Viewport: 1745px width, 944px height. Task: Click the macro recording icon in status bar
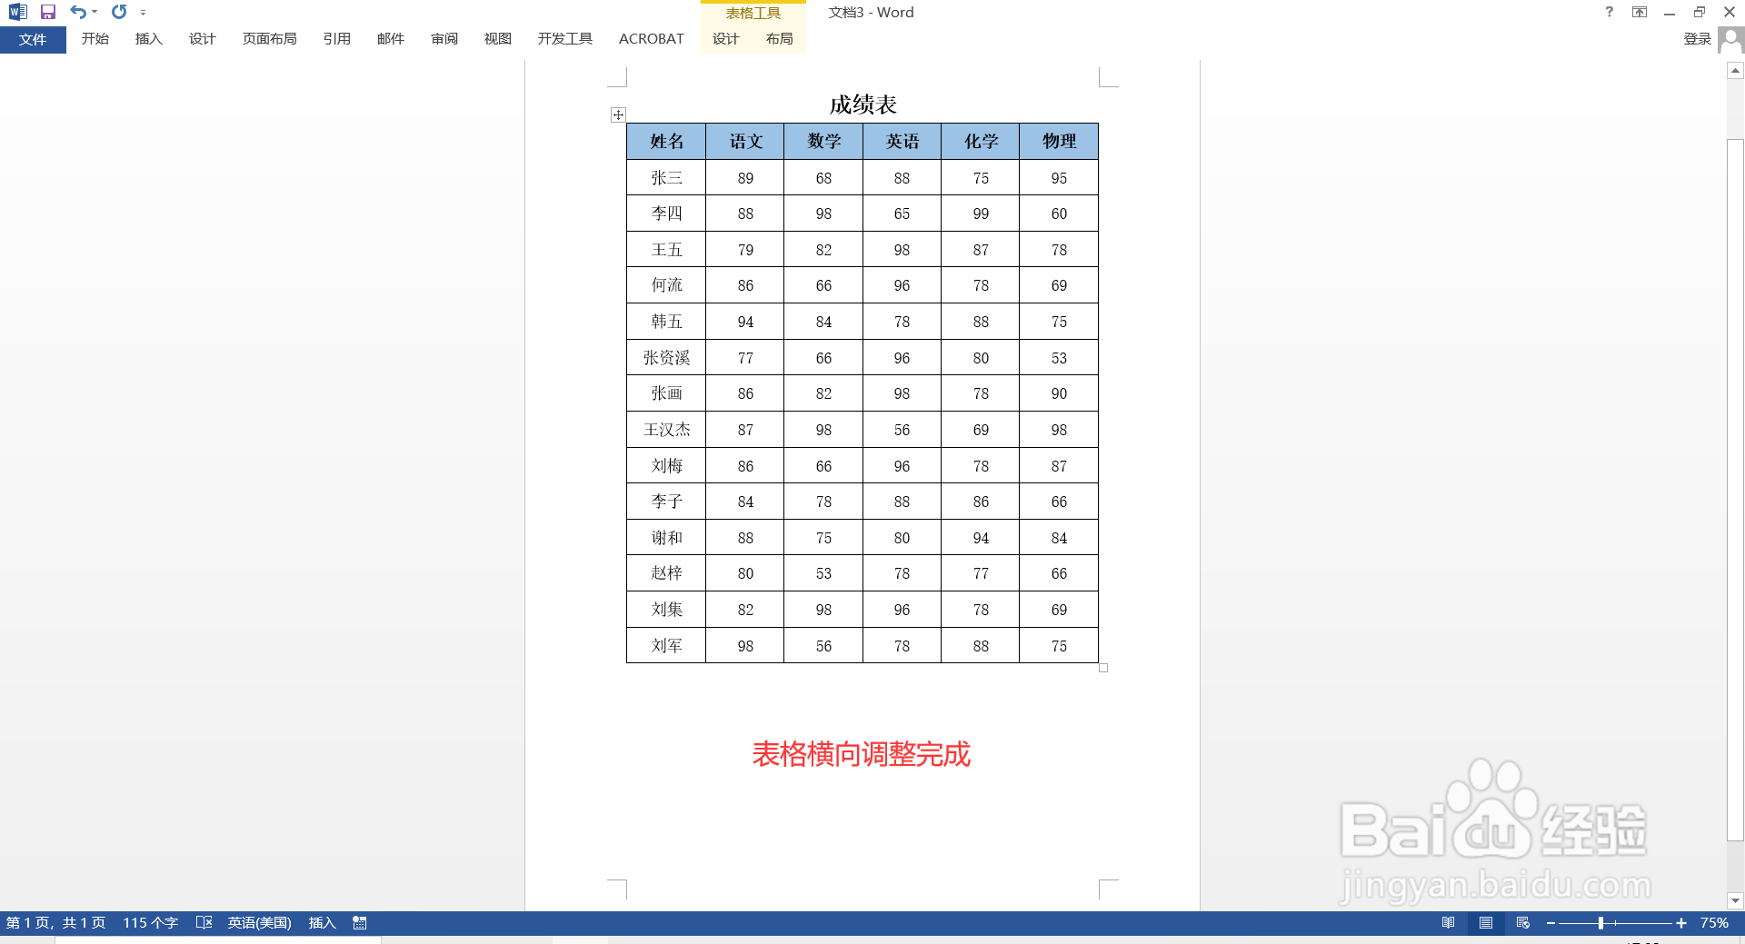click(x=360, y=923)
